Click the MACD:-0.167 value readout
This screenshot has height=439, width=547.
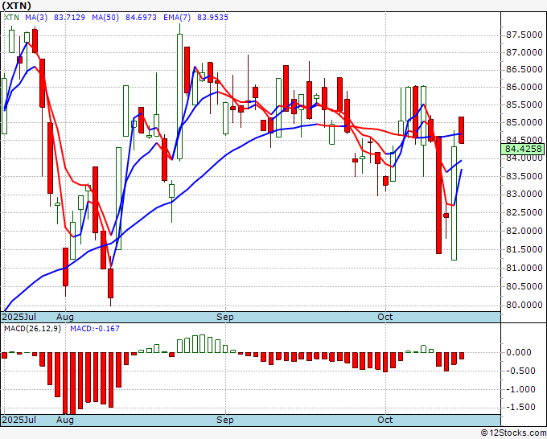point(95,329)
